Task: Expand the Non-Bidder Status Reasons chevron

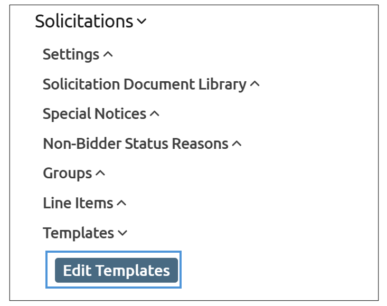Action: [x=237, y=144]
